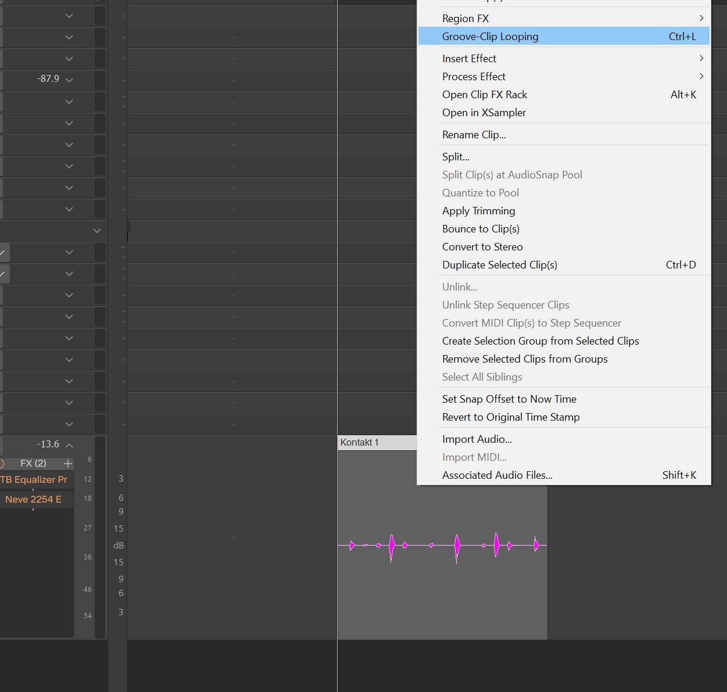Click the FX (2) rack header label
The image size is (727, 692).
(x=33, y=464)
